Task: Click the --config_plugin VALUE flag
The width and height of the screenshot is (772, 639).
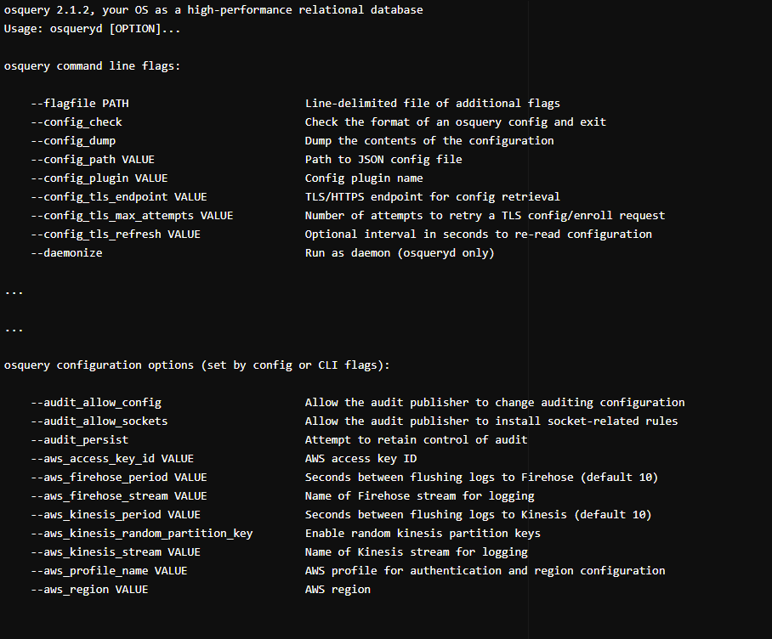Action: [x=99, y=178]
